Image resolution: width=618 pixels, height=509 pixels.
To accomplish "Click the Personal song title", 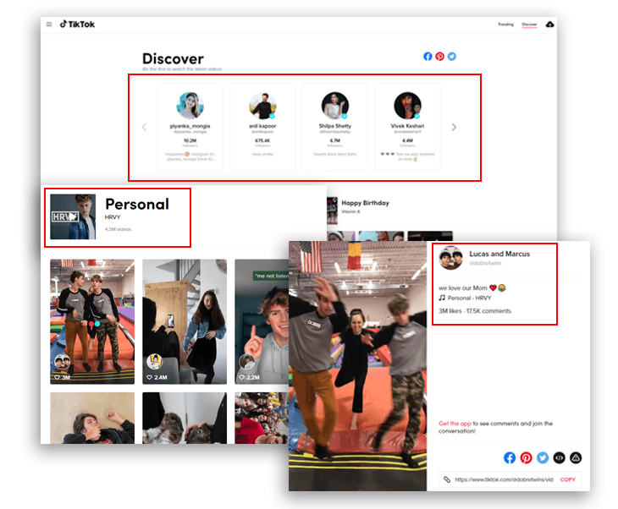I will pyautogui.click(x=137, y=204).
